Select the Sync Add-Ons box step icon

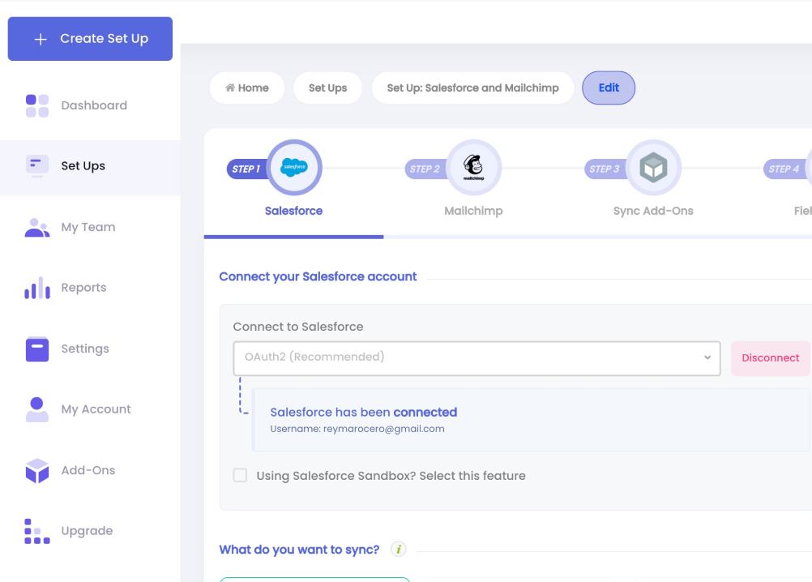coord(653,167)
